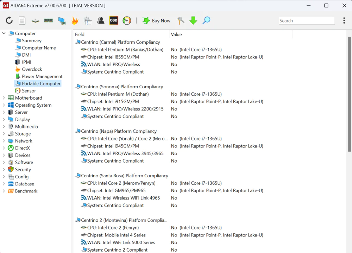Viewport: 352px width, 253px height.
Task: Click the Security shield icon
Action: (x=11, y=170)
